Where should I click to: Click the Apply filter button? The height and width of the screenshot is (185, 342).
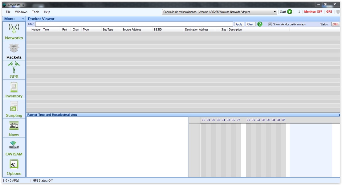pos(239,24)
